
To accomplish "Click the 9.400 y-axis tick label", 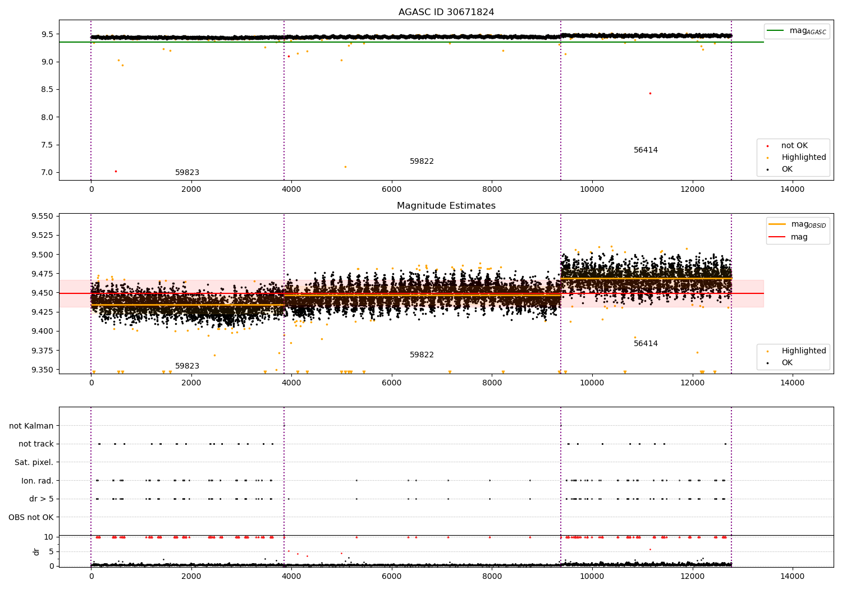I will [42, 332].
